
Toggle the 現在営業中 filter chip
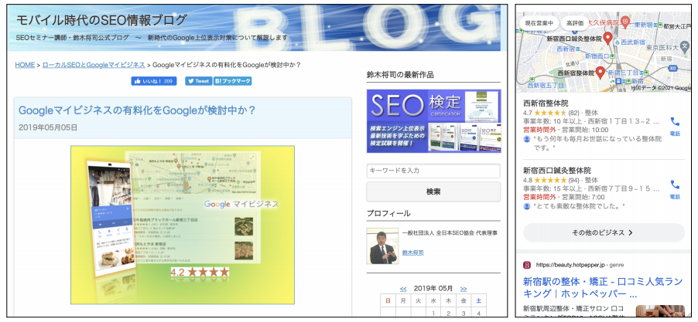click(539, 22)
